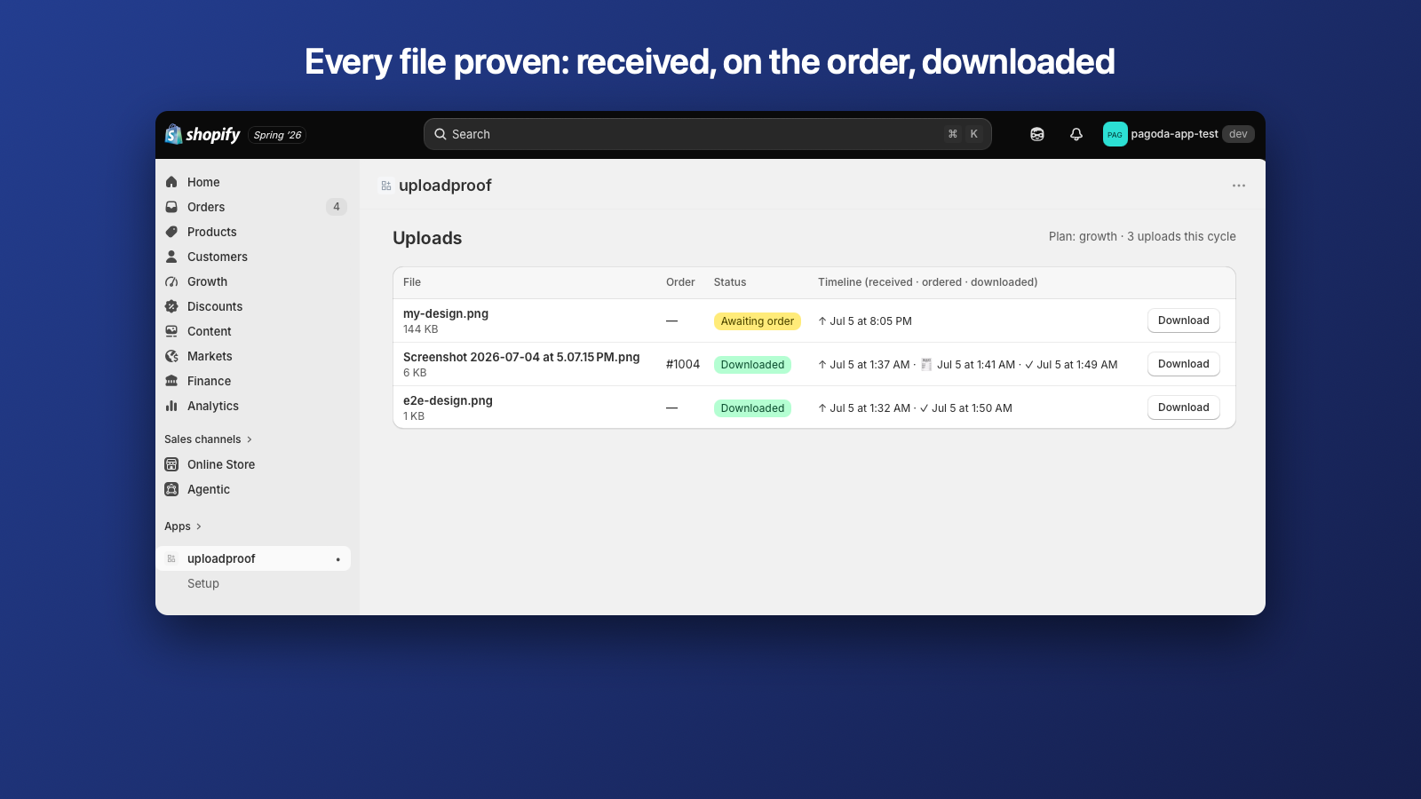
Task: Download the Screenshot 2026-07-04 file
Action: [x=1183, y=364]
